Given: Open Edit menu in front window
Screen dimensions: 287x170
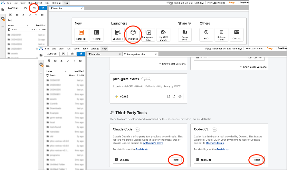Looking at the screenshot, I should pyautogui.click(x=53, y=49).
